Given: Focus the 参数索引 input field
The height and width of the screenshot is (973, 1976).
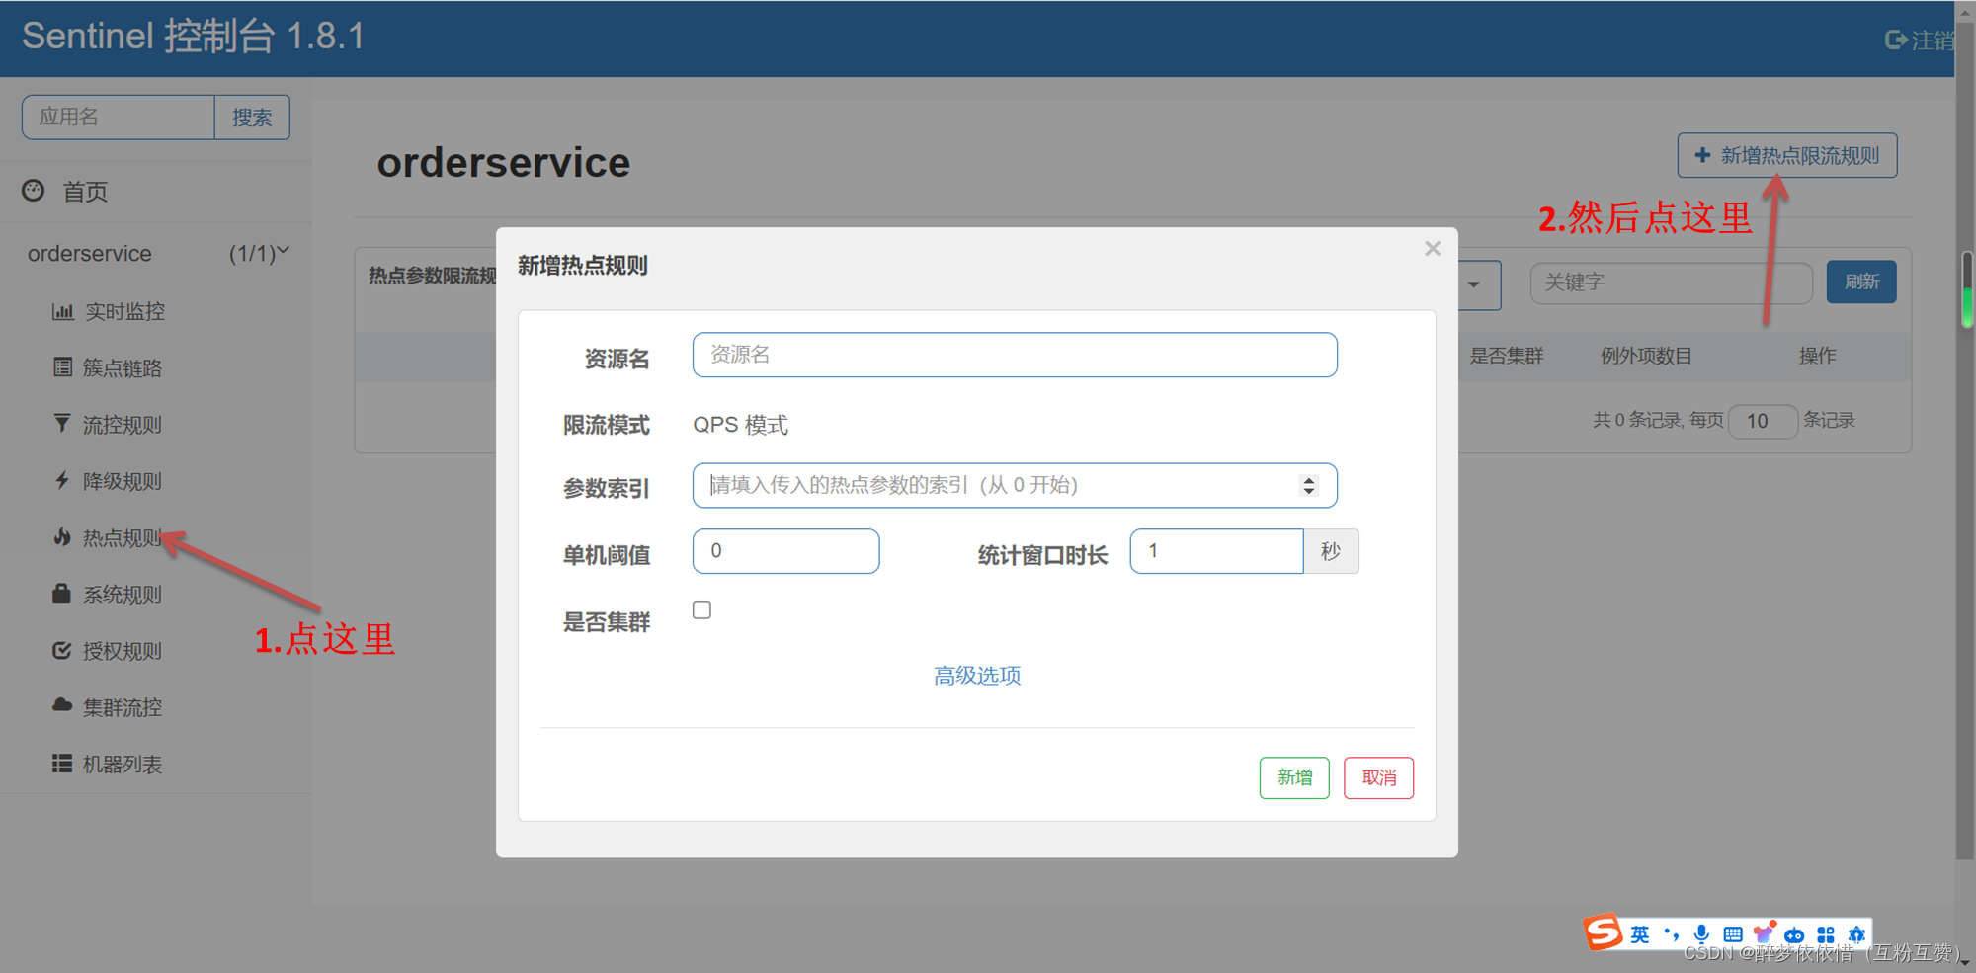Looking at the screenshot, I should (x=1015, y=485).
